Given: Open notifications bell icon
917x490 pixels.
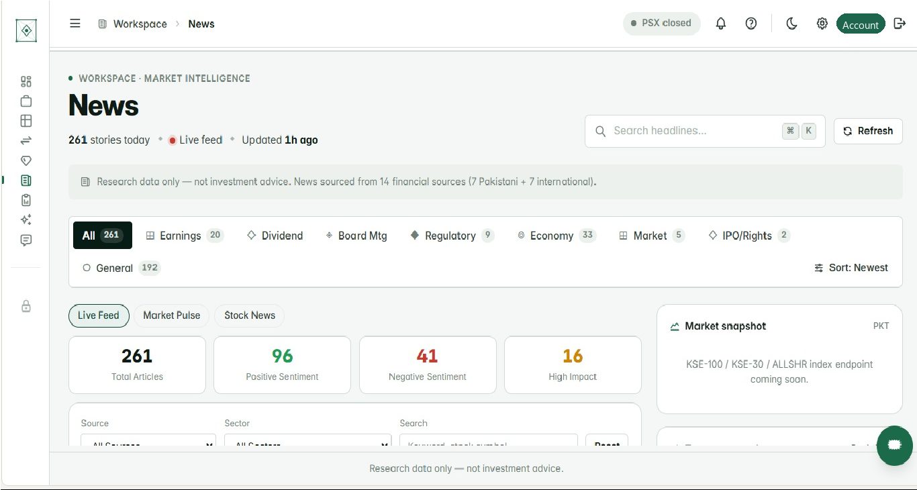Looking at the screenshot, I should 721,23.
